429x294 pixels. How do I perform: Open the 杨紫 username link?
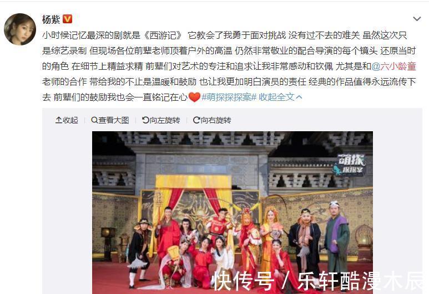[x=51, y=19]
